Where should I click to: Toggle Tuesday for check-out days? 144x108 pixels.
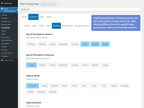point(52,65)
